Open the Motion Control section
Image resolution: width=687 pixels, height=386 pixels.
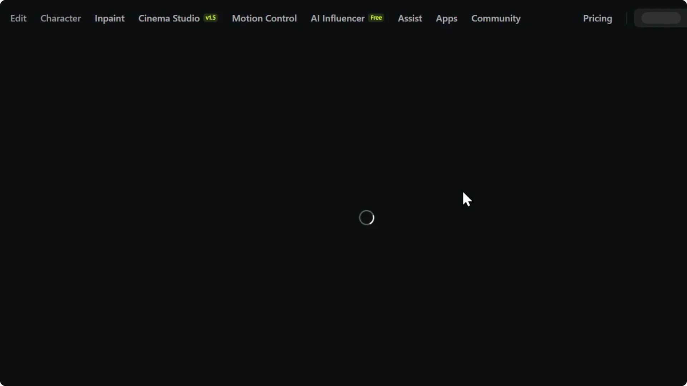(x=264, y=18)
